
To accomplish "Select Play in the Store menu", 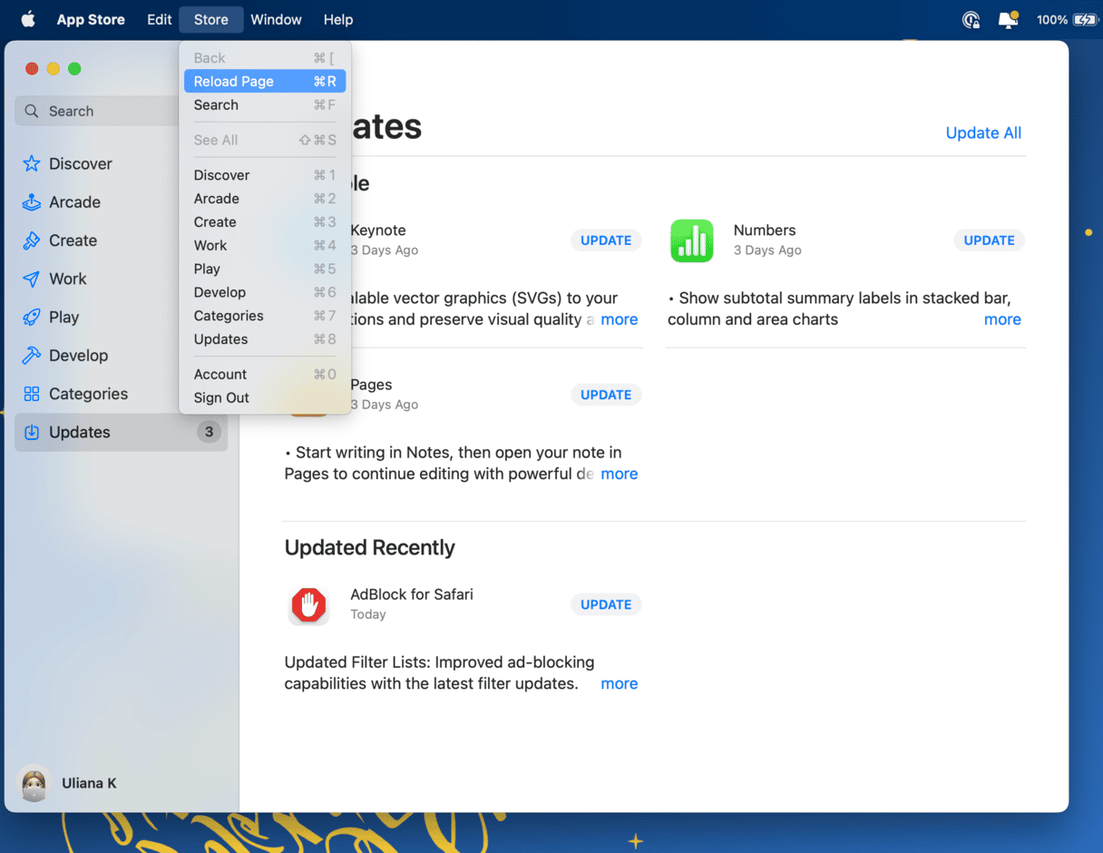I will pos(265,269).
